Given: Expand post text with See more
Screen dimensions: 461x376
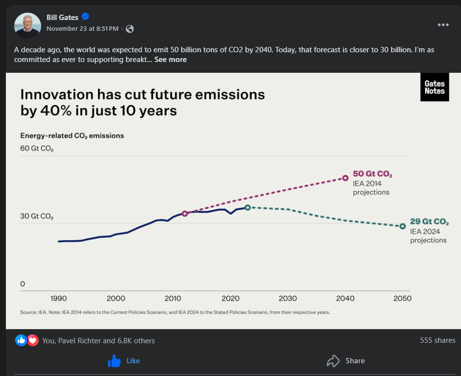Looking at the screenshot, I should tap(170, 60).
